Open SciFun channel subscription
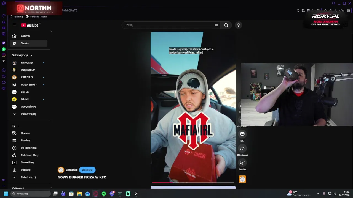 click(x=29, y=92)
